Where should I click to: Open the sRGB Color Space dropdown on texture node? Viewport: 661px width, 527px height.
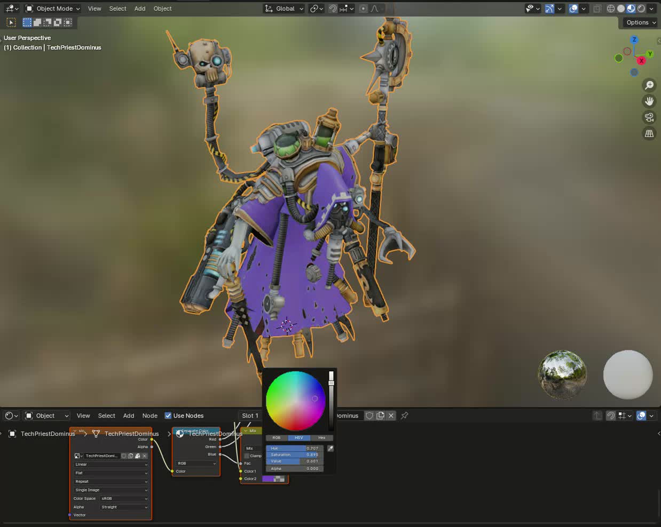point(123,498)
